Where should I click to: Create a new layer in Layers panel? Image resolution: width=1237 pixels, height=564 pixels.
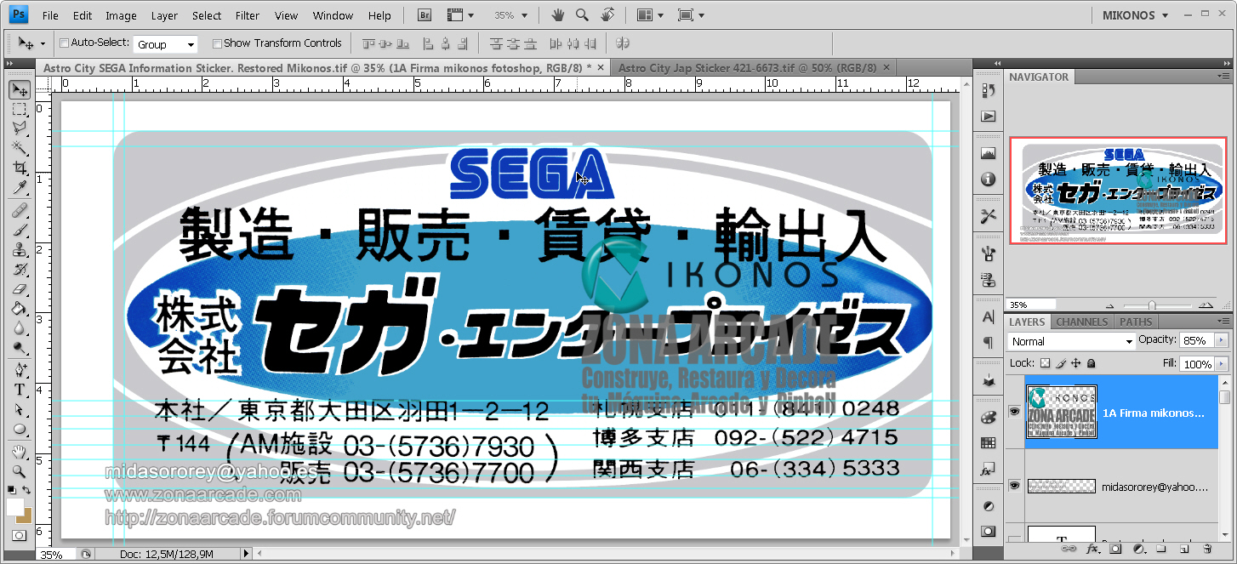coord(1184,549)
